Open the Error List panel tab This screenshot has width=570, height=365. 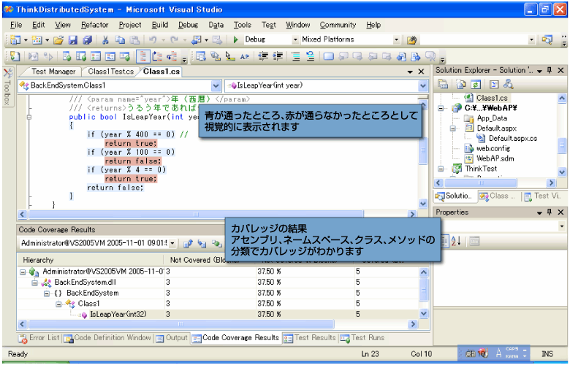39,338
